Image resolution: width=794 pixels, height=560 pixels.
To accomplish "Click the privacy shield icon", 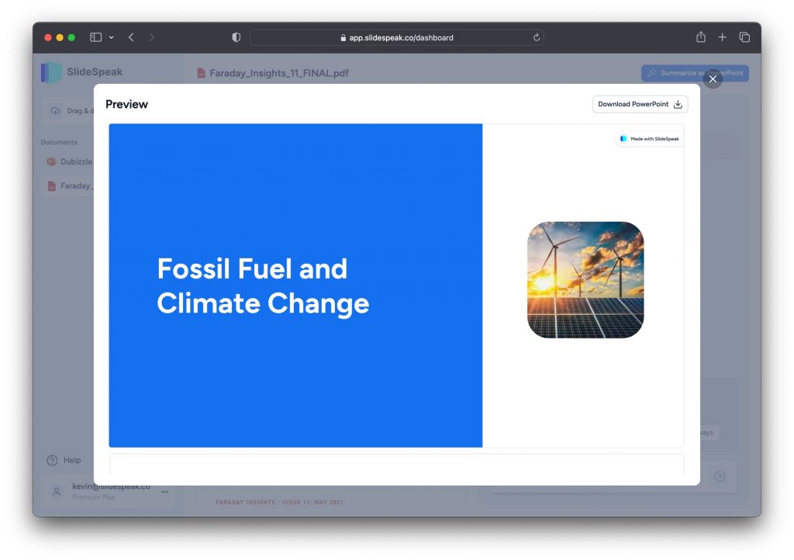I will (x=236, y=37).
